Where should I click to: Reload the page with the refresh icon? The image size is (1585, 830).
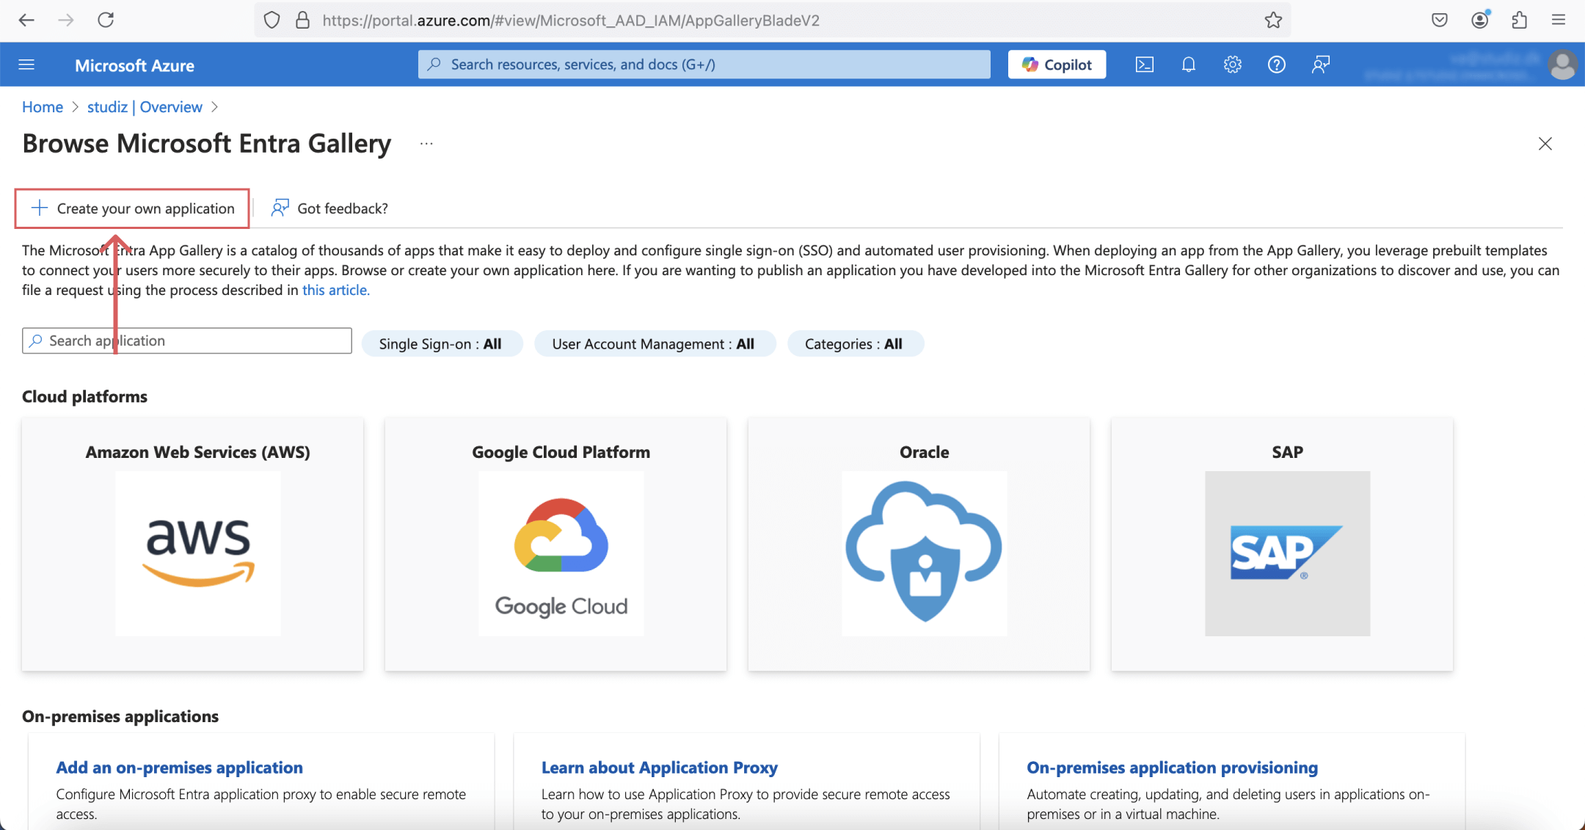click(106, 20)
